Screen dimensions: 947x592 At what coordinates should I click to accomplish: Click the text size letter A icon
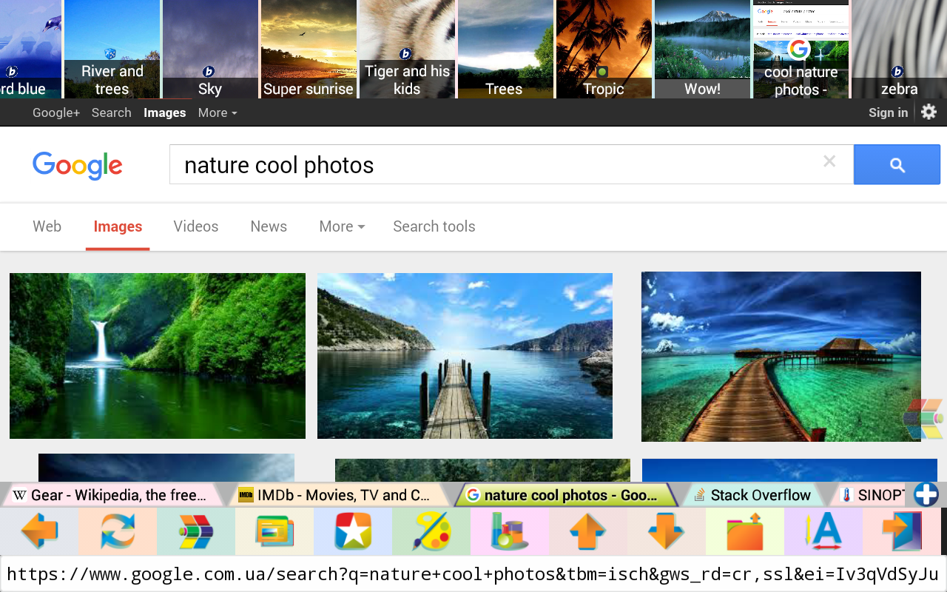tap(823, 531)
